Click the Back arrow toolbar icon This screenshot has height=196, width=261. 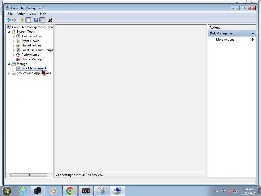(x=9, y=20)
